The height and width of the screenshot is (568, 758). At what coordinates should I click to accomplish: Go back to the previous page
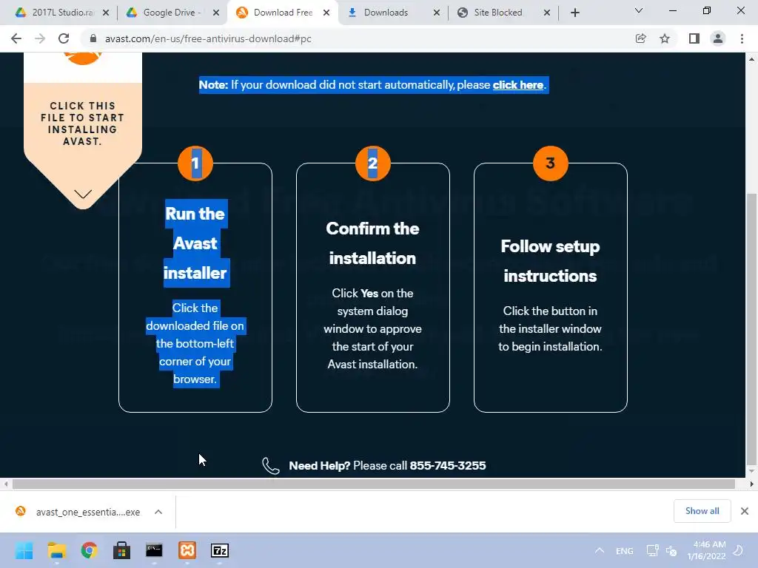(x=16, y=38)
